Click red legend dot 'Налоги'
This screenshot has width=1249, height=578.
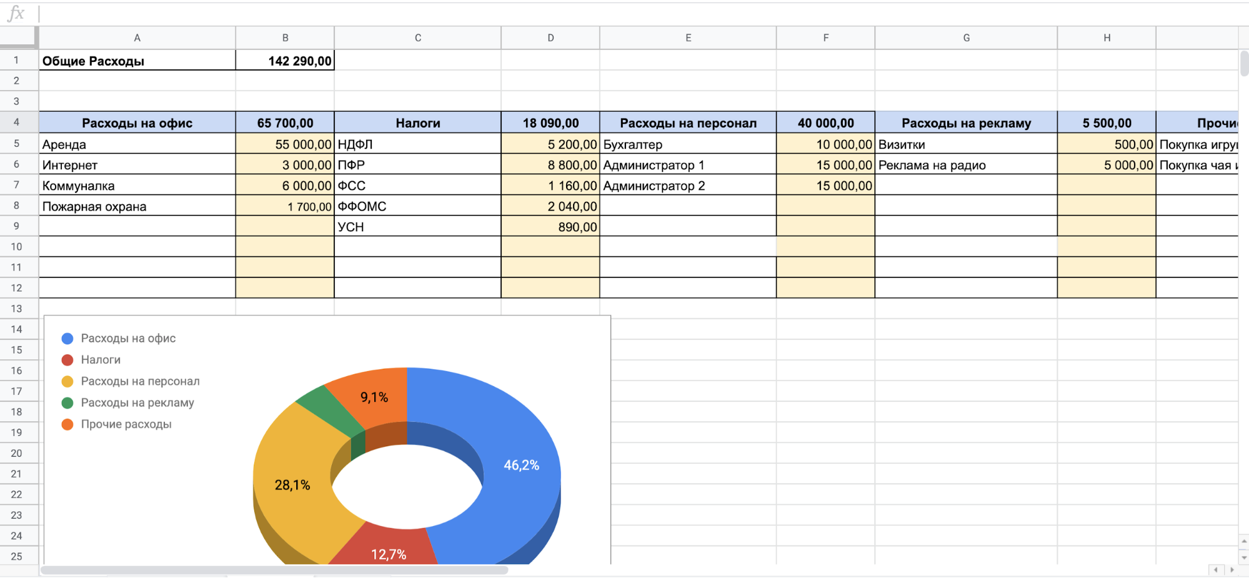tap(67, 360)
